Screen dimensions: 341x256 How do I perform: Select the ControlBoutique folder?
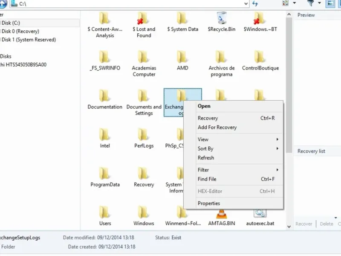point(260,61)
